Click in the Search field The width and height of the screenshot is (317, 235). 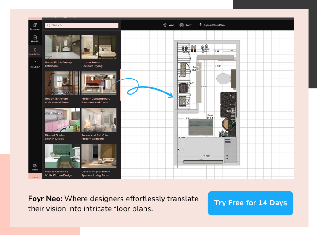(x=81, y=25)
